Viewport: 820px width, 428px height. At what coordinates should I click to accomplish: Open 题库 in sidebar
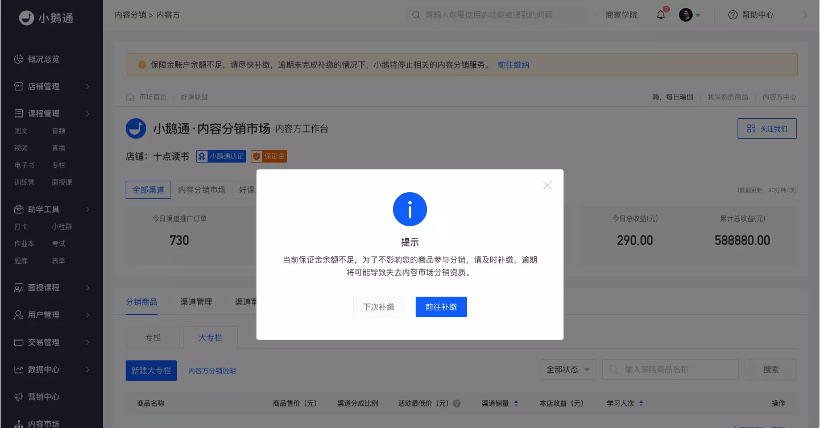[x=21, y=261]
